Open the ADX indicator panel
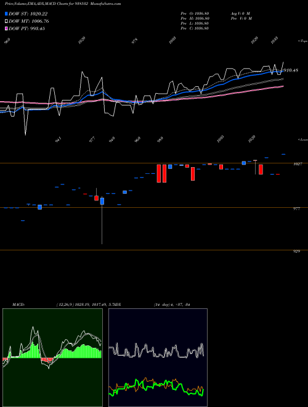The height and width of the screenshot is (407, 308). [x=158, y=358]
